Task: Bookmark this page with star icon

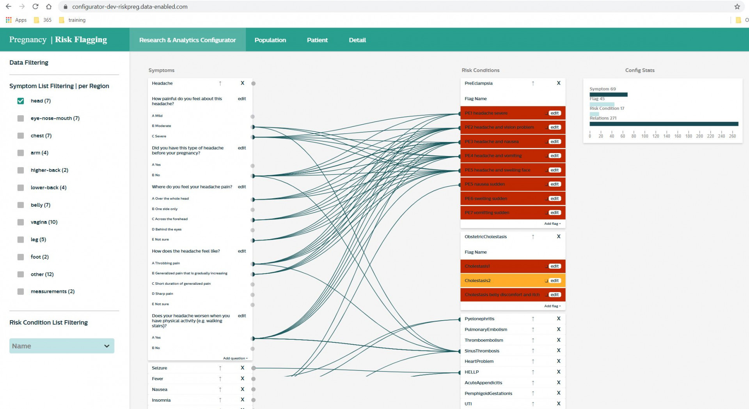Action: [737, 7]
